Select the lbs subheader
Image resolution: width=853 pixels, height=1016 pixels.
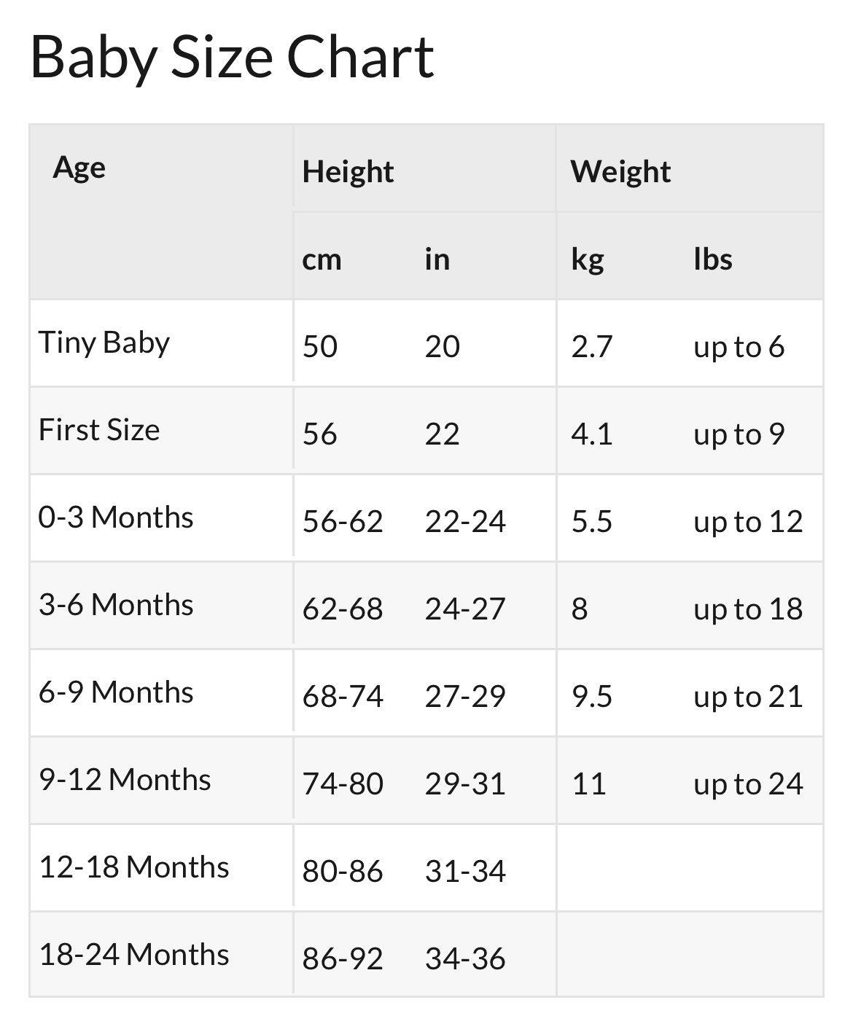tap(712, 259)
